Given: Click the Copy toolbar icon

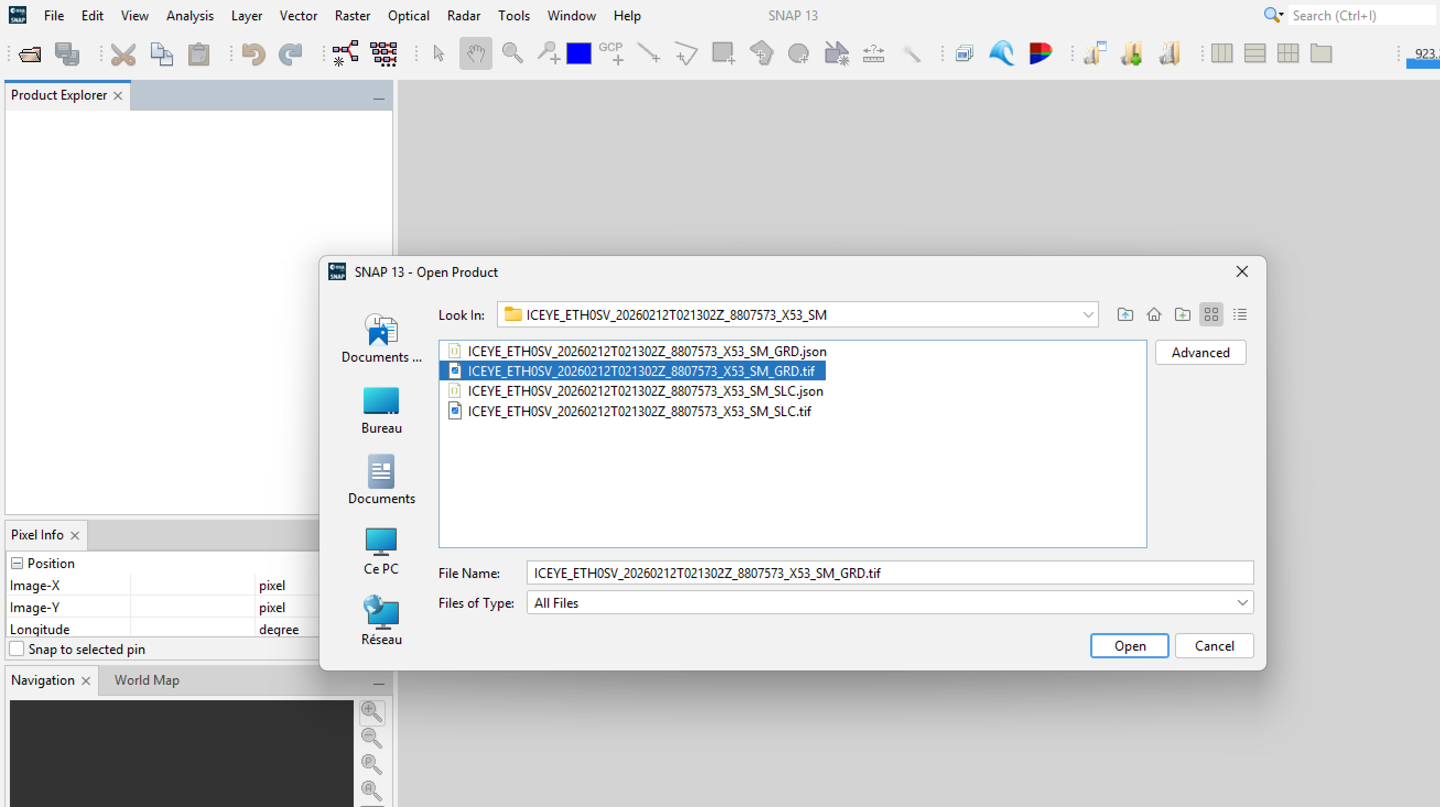Looking at the screenshot, I should pyautogui.click(x=161, y=54).
